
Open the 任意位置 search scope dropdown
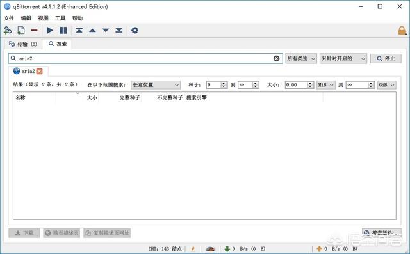[x=156, y=85]
